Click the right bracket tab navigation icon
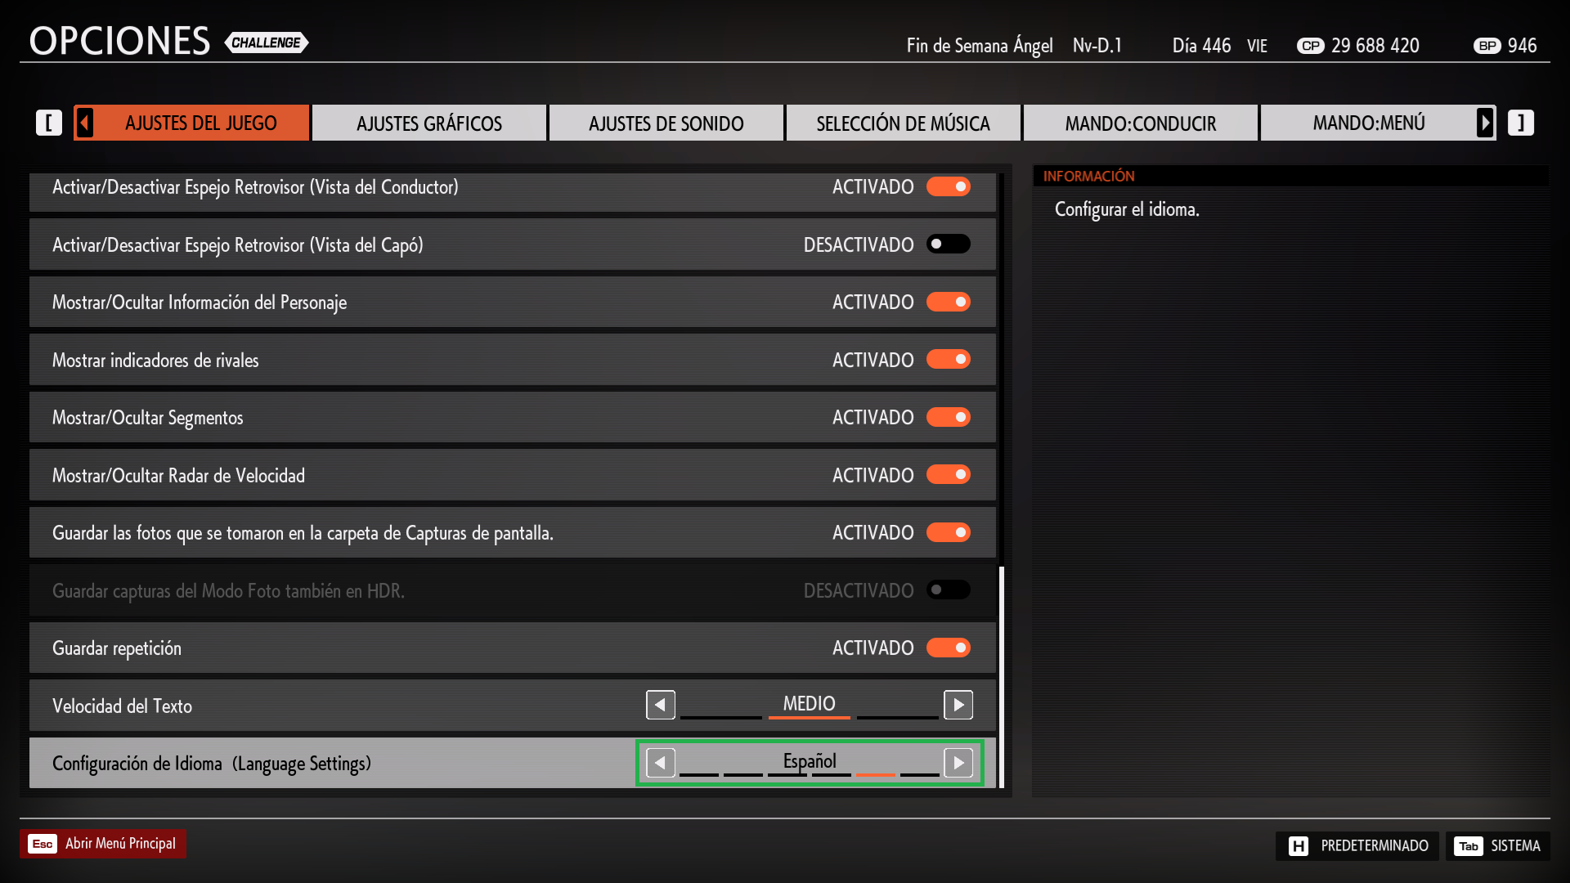Image resolution: width=1570 pixels, height=883 pixels. click(x=1520, y=123)
